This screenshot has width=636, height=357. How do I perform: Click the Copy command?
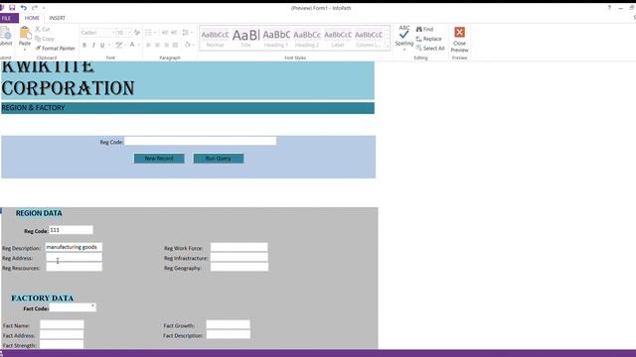point(45,39)
